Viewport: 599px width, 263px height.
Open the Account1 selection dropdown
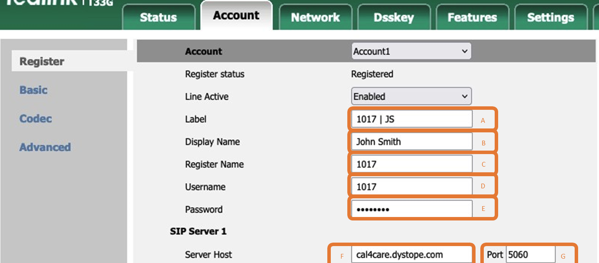click(x=410, y=51)
